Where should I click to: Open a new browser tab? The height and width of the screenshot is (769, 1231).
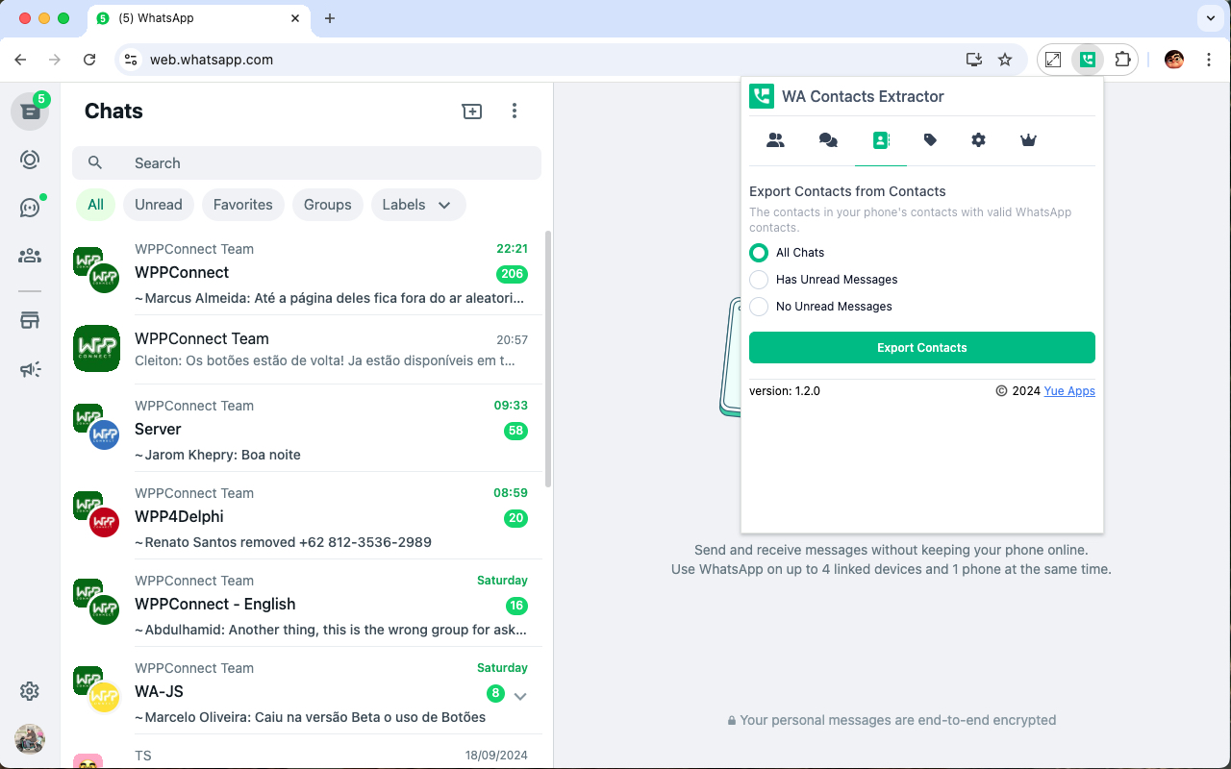330,18
